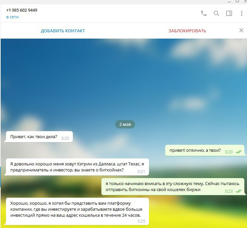The height and width of the screenshot is (228, 247).
Task: Maximize the Telegram window
Action: point(237,1)
